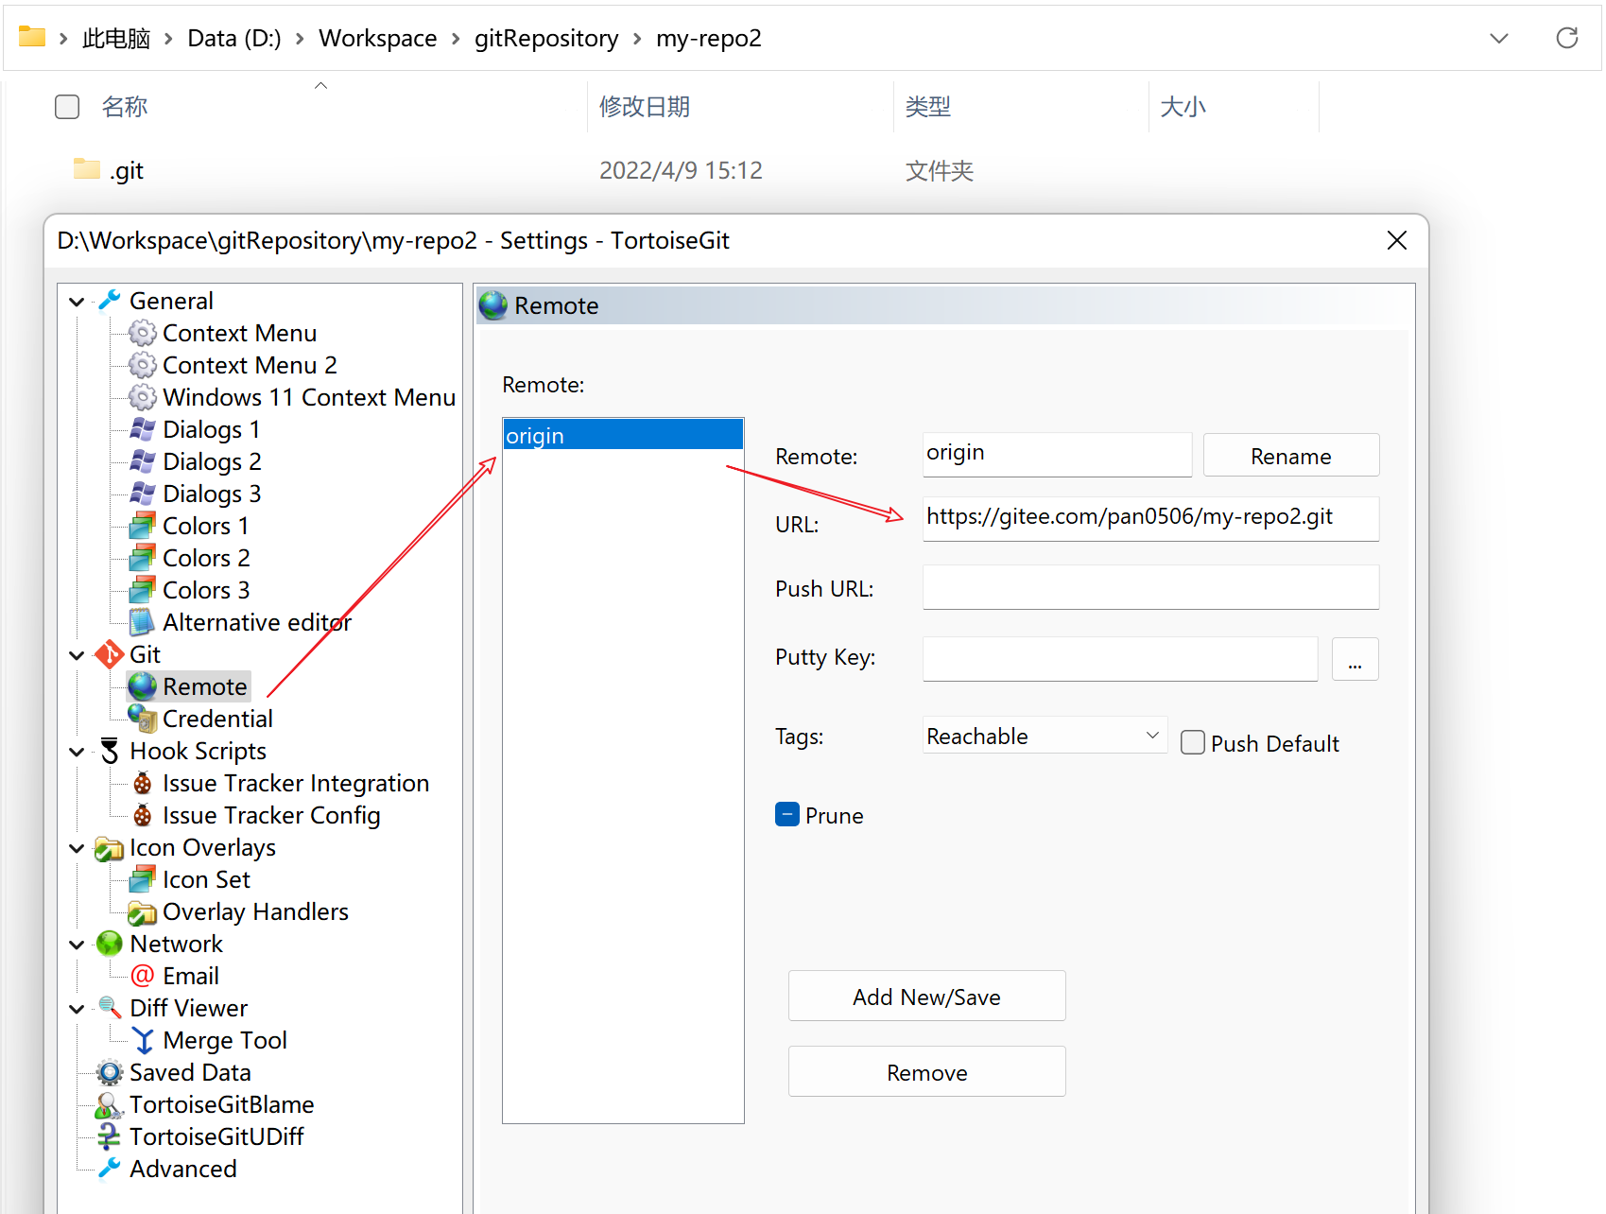Open the Colors 1 settings page

(205, 526)
